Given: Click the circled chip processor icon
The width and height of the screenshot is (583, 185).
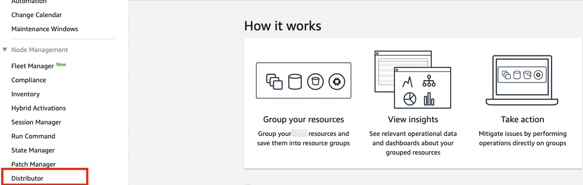Looking at the screenshot, I should tap(337, 82).
